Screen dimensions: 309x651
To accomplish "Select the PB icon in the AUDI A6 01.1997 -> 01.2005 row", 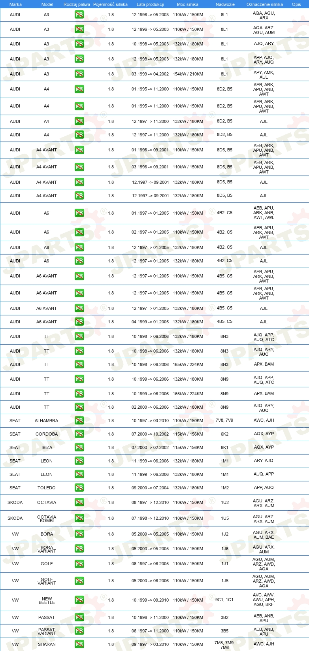I will [79, 213].
